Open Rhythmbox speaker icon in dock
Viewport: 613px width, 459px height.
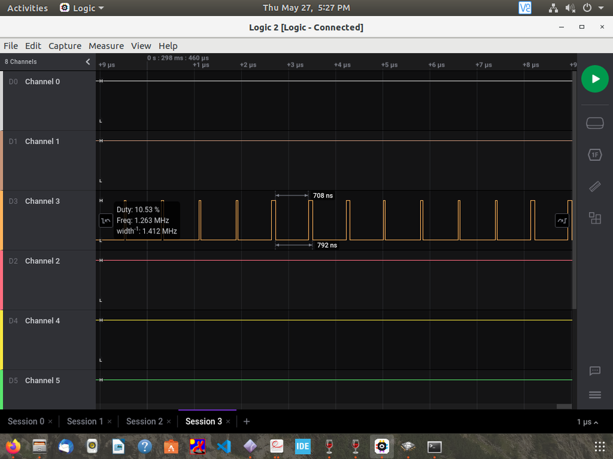tap(92, 446)
